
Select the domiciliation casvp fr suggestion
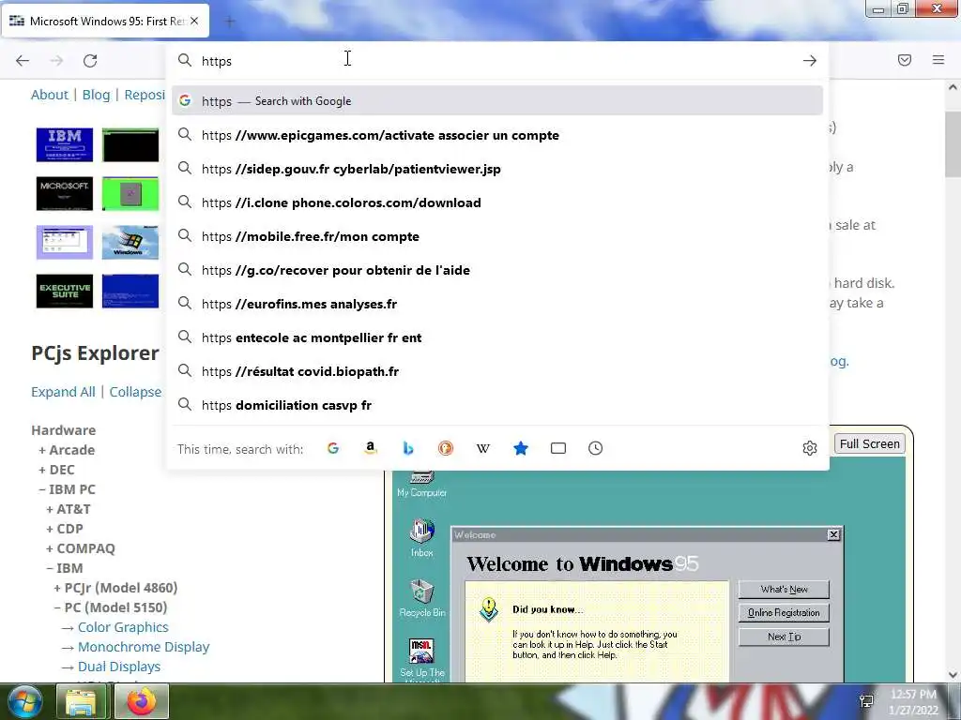[497, 405]
